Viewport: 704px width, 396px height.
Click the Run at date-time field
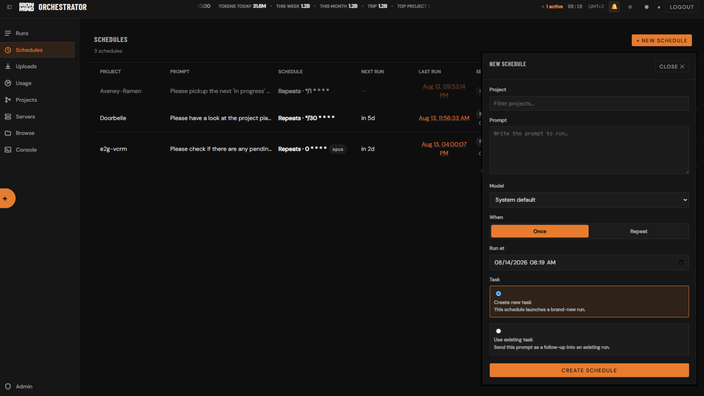[x=589, y=262]
